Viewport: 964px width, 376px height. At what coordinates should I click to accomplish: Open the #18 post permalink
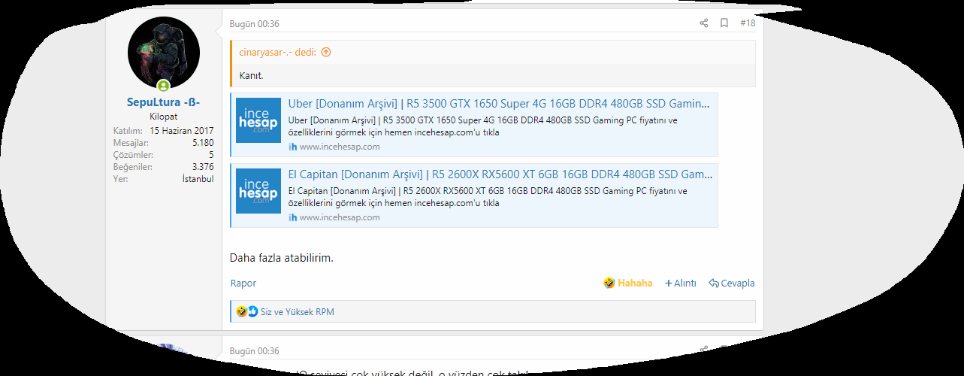[x=748, y=23]
